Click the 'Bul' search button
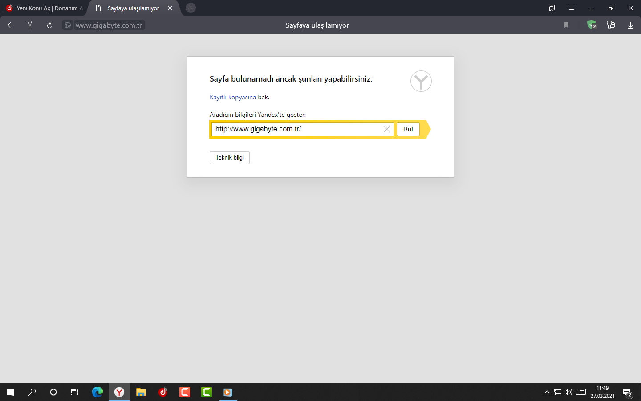This screenshot has height=401, width=641. 408,129
